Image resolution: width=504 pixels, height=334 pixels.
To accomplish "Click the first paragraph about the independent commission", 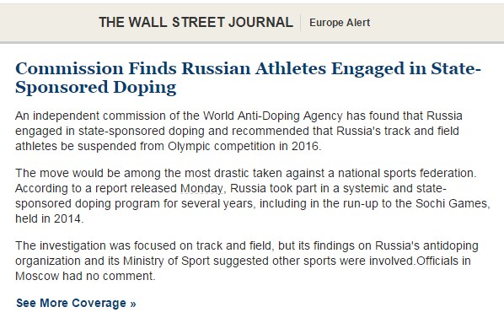I will coord(239,132).
